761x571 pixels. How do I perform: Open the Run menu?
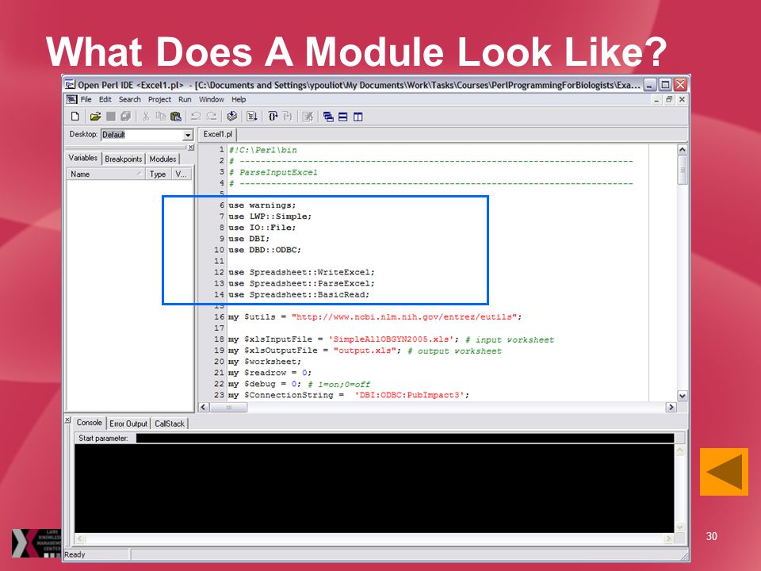[185, 100]
